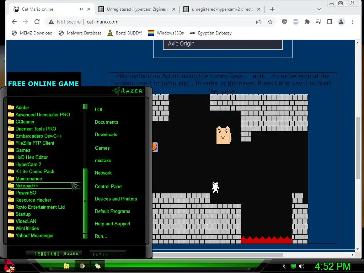Bookmark this page with star
This screenshot has width=364, height=273.
point(270,22)
